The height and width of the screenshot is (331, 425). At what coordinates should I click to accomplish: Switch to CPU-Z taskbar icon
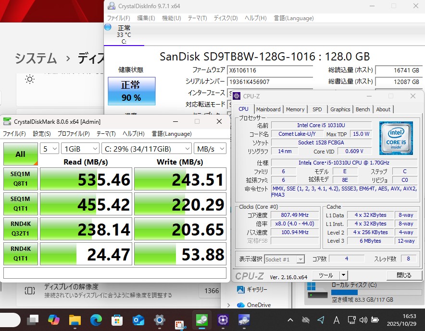pos(223,320)
